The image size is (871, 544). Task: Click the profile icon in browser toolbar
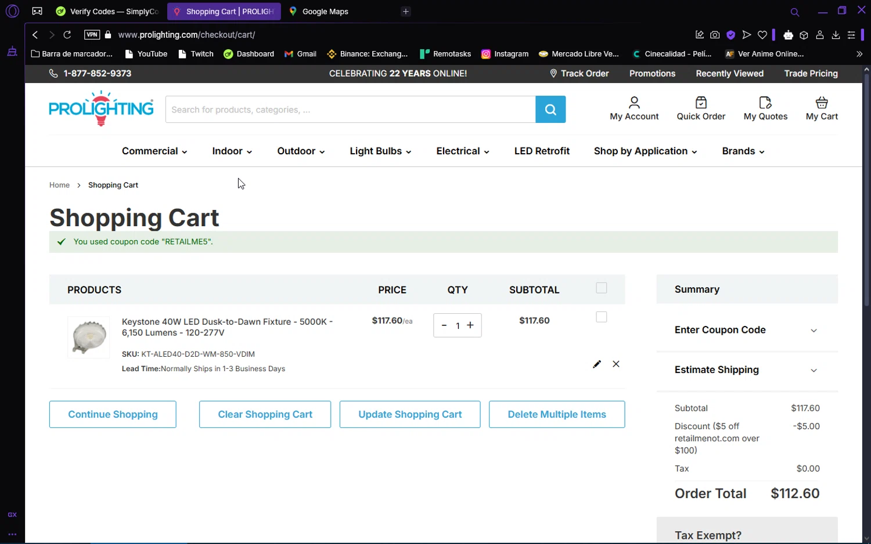(820, 35)
